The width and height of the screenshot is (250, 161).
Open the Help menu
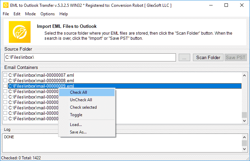tap(64, 14)
